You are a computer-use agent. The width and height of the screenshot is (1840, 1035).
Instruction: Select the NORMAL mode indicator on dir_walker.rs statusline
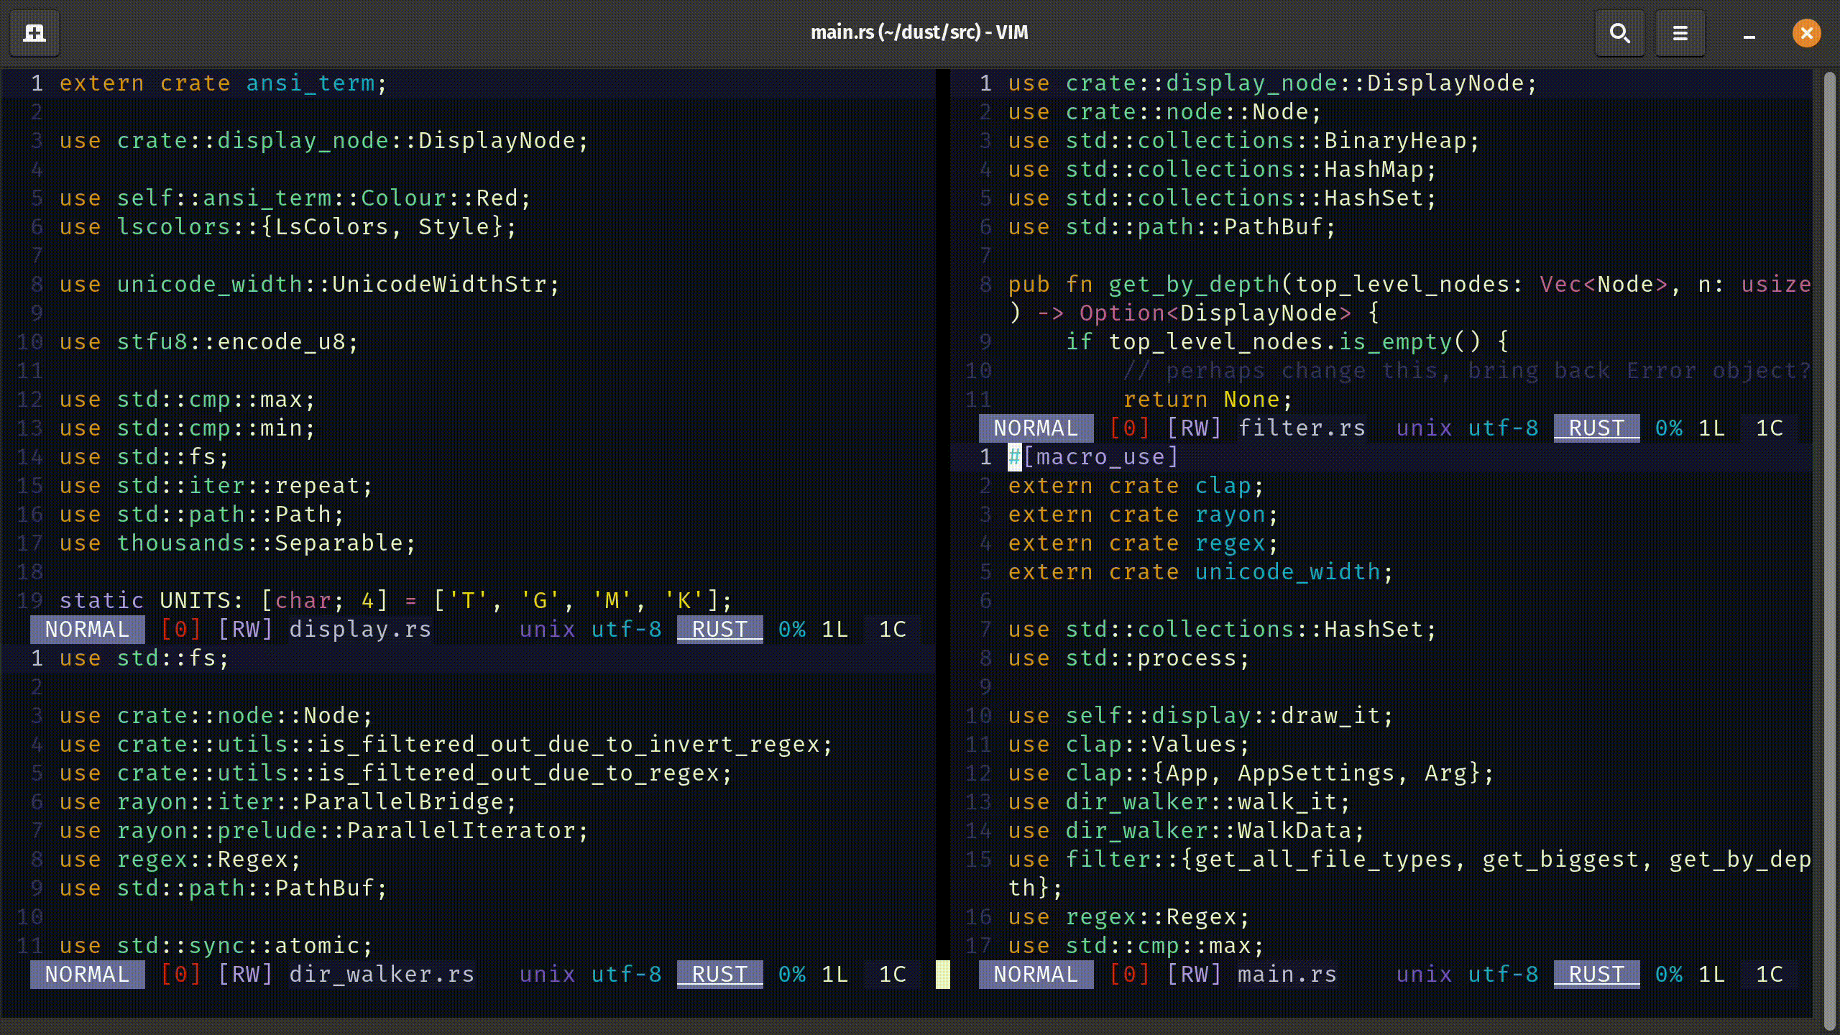pyautogui.click(x=87, y=974)
